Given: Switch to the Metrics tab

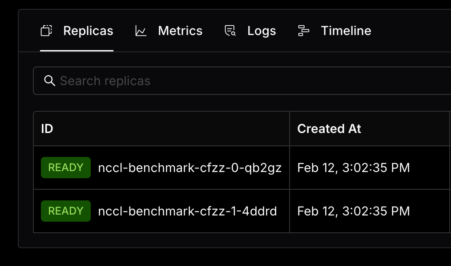Looking at the screenshot, I should tap(180, 31).
